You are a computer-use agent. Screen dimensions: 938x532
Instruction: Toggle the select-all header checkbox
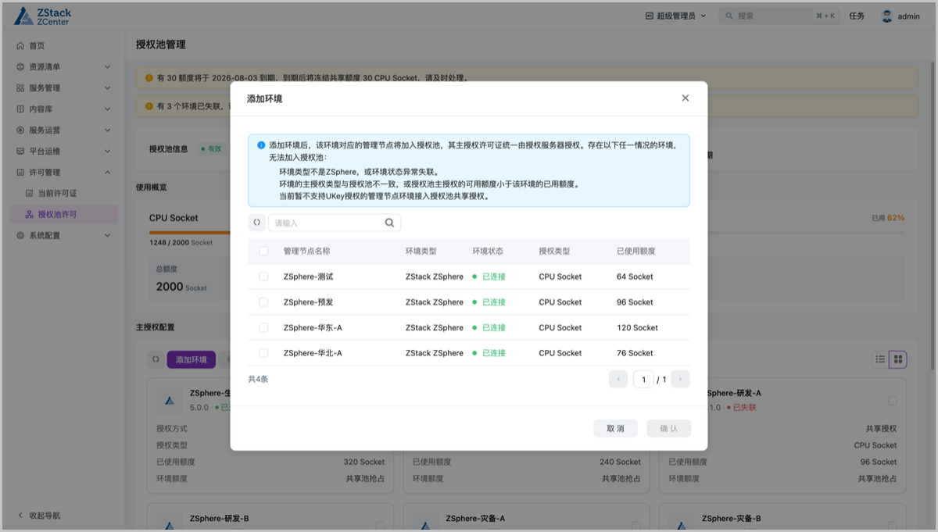point(263,251)
